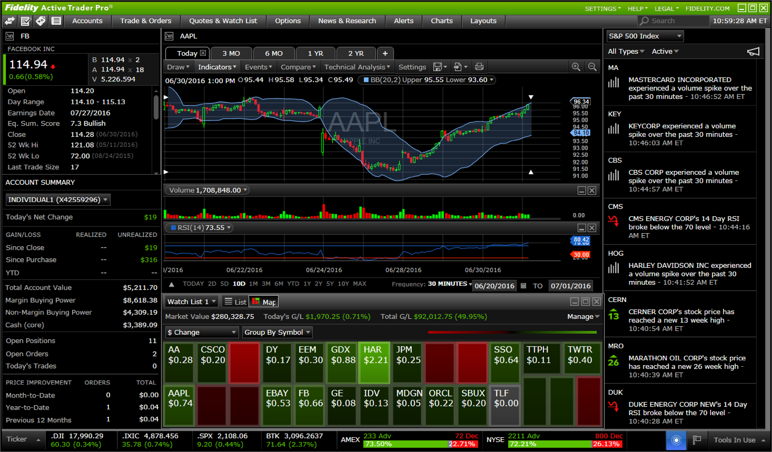This screenshot has height=452, width=772.
Task: Print the chart with printer icon
Action: tap(479, 67)
